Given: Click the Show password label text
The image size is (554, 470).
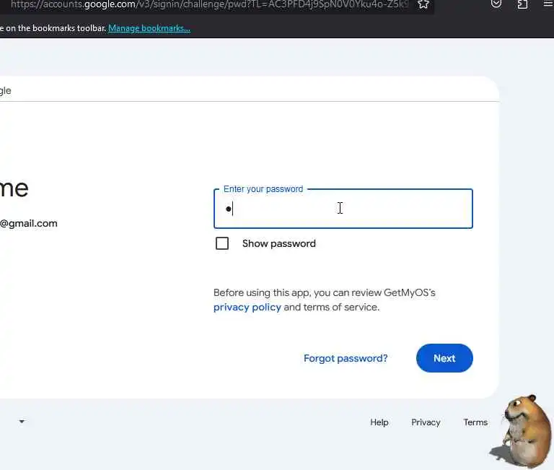Looking at the screenshot, I should point(278,244).
